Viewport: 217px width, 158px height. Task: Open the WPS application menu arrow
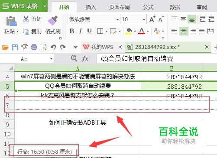coord(45,6)
